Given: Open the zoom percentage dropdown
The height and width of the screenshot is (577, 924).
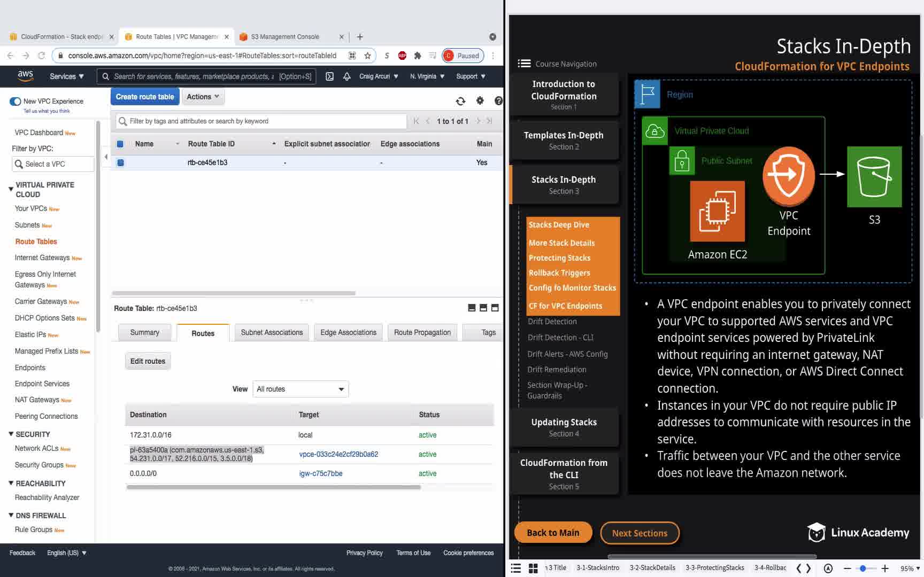Looking at the screenshot, I should click(x=910, y=568).
